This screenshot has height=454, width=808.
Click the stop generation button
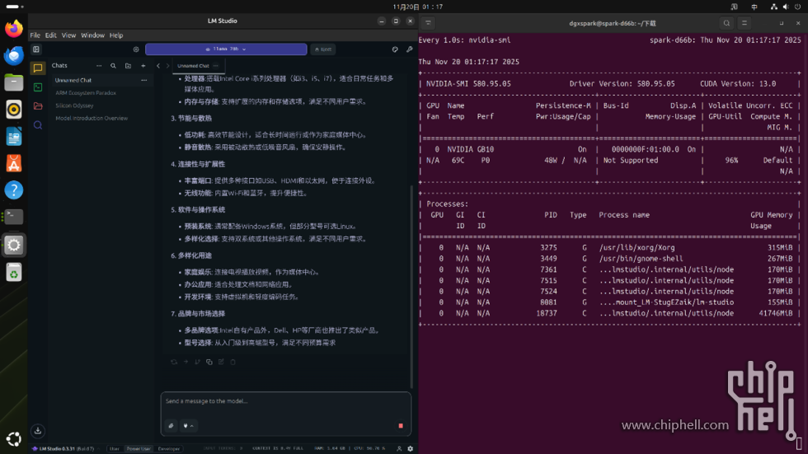[x=401, y=426]
